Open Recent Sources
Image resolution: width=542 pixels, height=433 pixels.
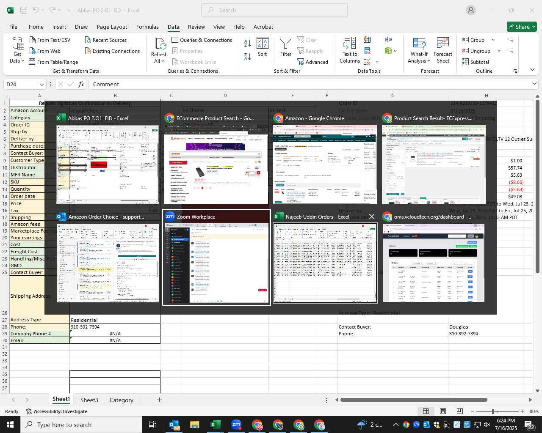coord(105,40)
